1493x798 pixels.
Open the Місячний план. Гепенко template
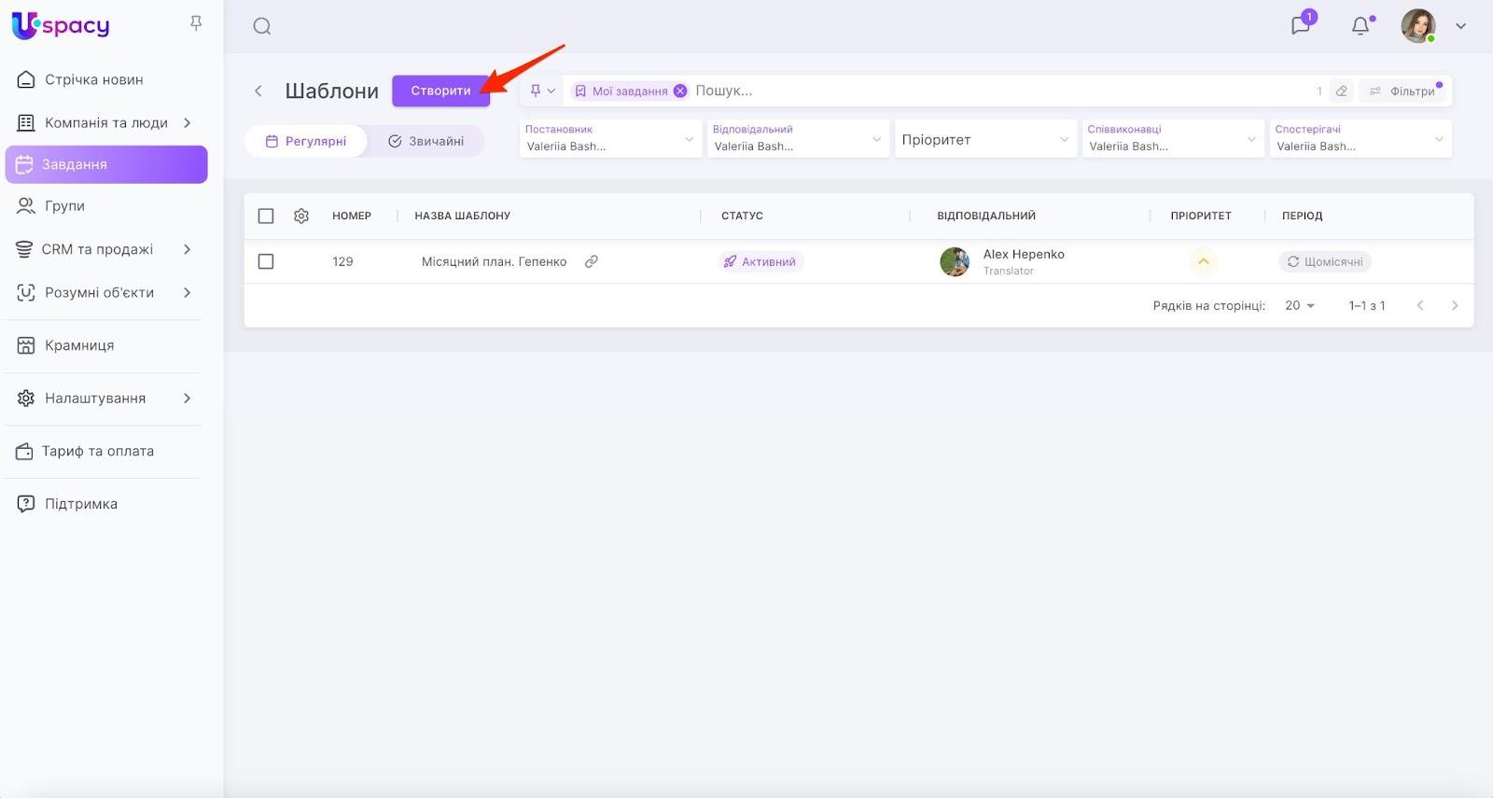(x=495, y=261)
